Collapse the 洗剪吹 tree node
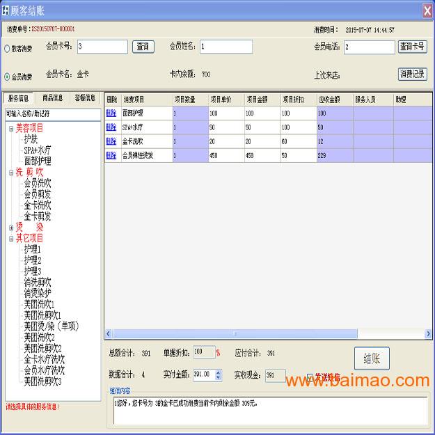The width and height of the screenshot is (435, 435). click(x=11, y=173)
